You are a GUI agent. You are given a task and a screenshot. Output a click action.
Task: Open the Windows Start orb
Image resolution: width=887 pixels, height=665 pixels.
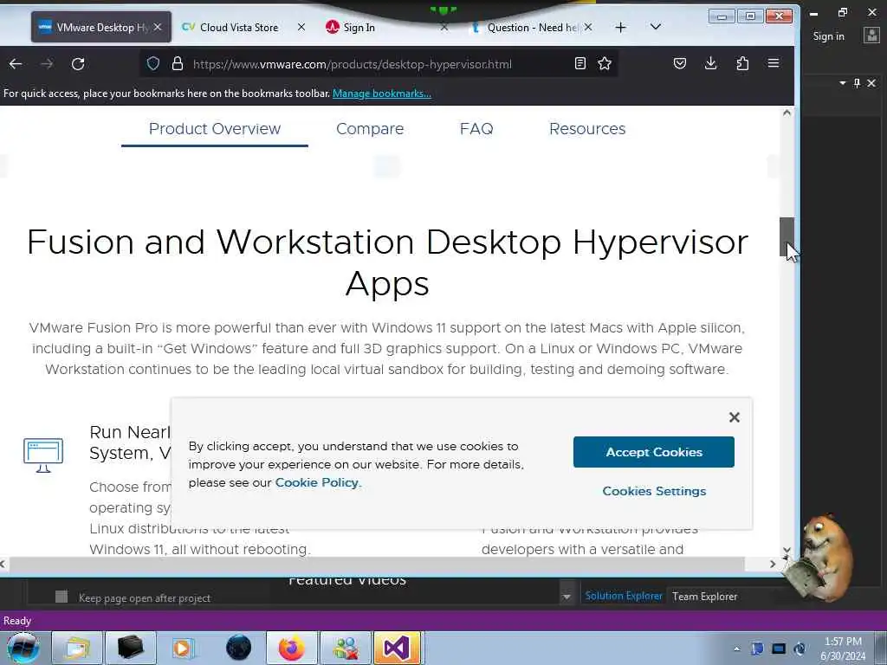(x=22, y=648)
